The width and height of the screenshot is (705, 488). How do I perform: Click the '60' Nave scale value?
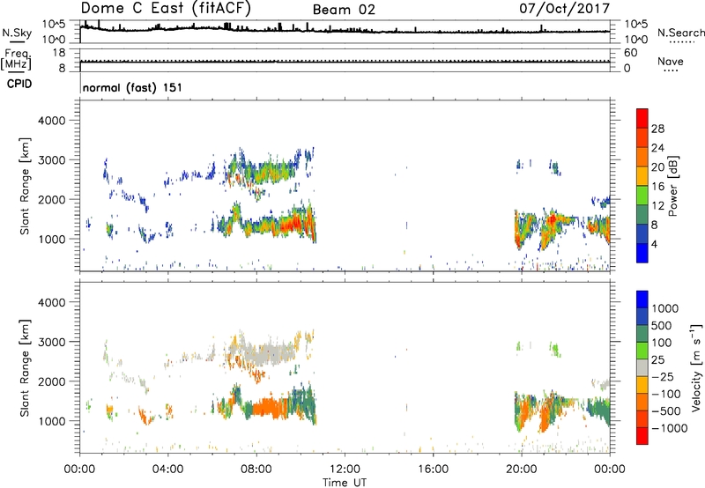630,53
